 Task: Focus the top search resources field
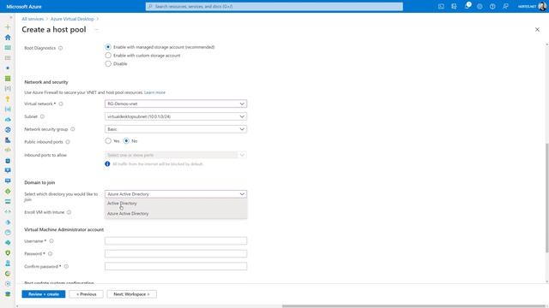point(274,6)
